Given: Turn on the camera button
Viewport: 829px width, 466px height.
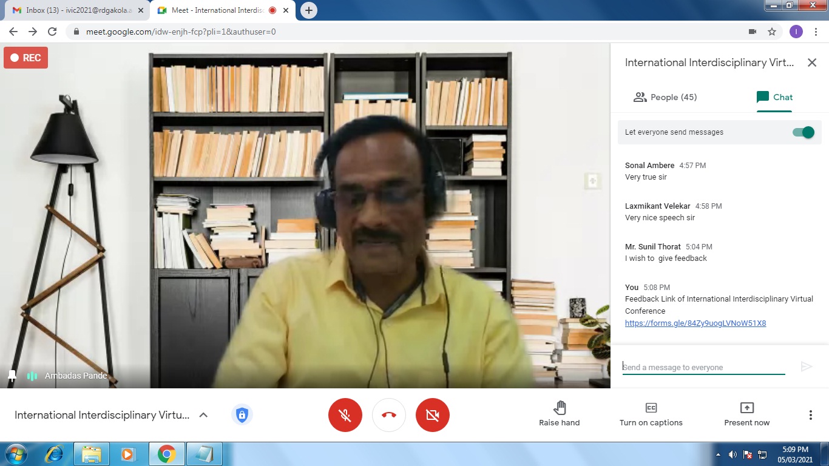Looking at the screenshot, I should click(432, 415).
